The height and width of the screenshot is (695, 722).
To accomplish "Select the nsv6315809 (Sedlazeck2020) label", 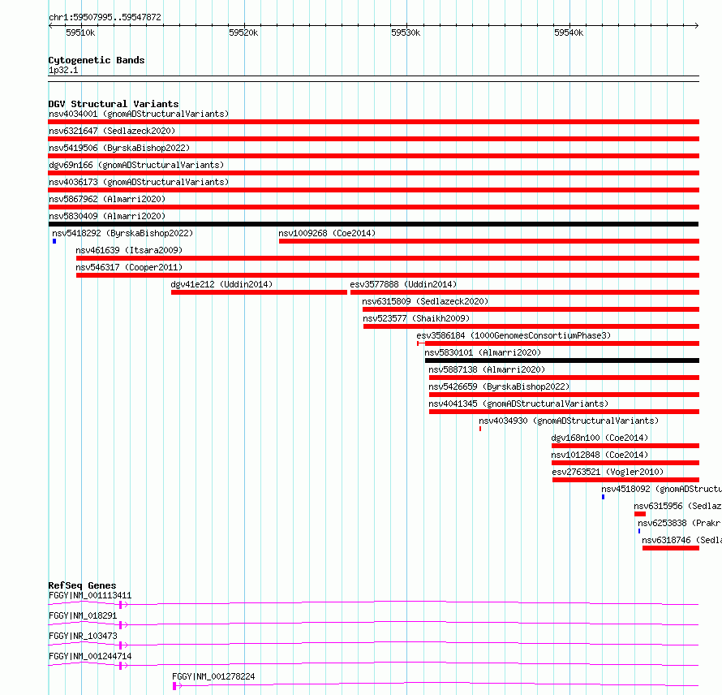I will [x=425, y=301].
